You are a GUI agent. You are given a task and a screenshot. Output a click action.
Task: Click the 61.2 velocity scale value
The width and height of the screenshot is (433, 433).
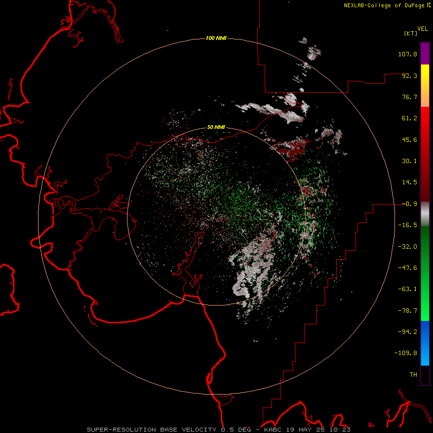click(x=409, y=118)
